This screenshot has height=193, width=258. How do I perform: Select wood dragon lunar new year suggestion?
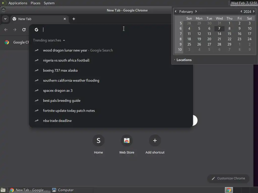coord(111,50)
